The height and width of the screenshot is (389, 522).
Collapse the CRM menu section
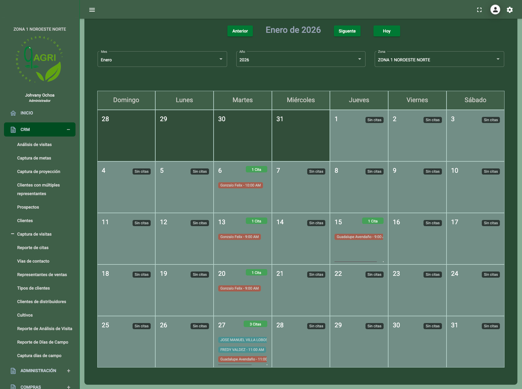[x=68, y=130]
